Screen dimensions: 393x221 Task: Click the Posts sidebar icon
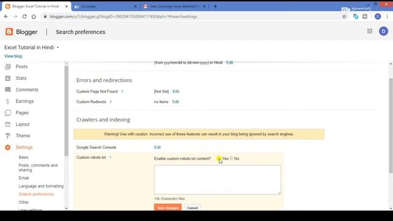tap(8, 67)
